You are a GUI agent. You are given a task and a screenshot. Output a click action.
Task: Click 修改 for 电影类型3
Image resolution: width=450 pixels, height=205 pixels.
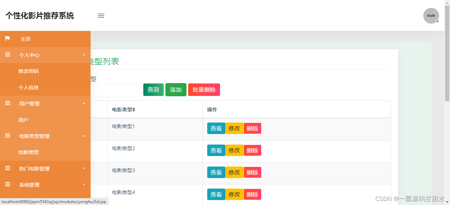[x=234, y=172]
